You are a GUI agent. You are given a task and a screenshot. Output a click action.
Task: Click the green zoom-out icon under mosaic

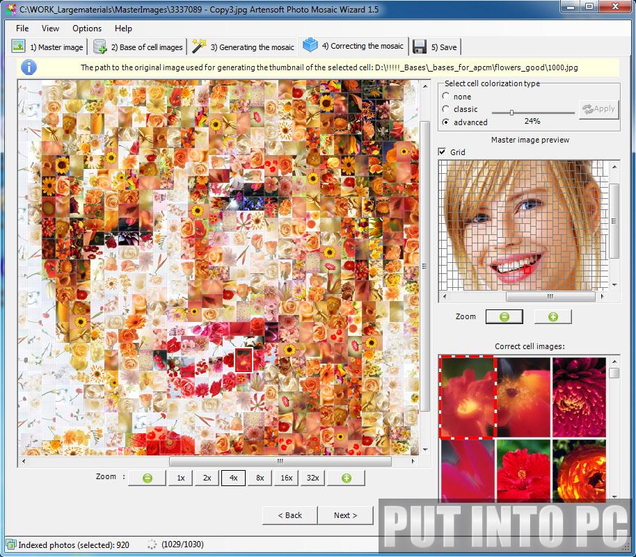146,478
